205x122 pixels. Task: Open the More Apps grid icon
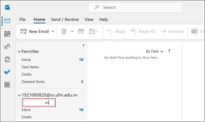point(7,85)
